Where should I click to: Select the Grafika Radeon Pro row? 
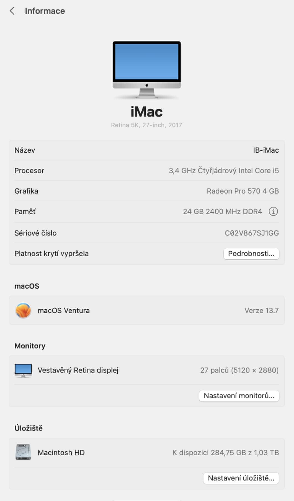click(147, 191)
